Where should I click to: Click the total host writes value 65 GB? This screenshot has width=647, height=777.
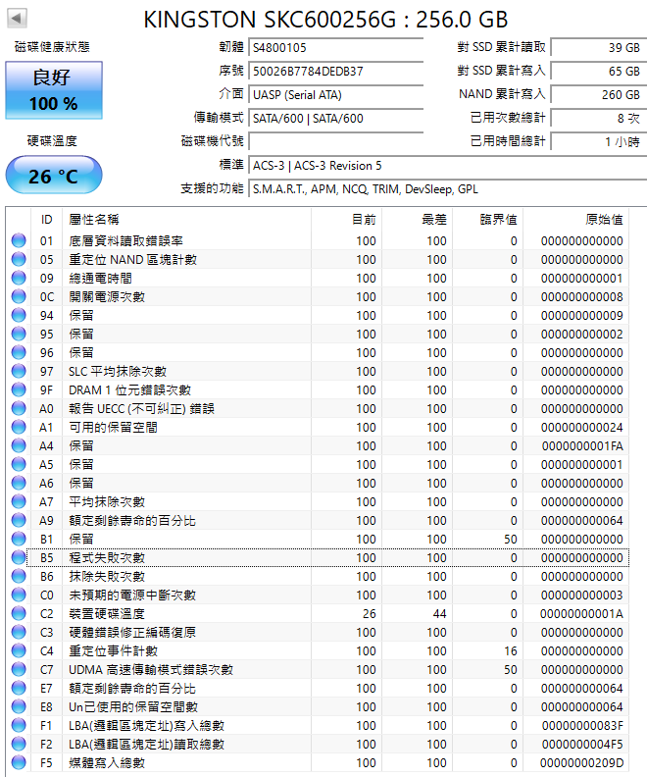(599, 72)
